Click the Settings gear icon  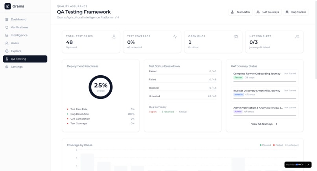tap(7, 67)
